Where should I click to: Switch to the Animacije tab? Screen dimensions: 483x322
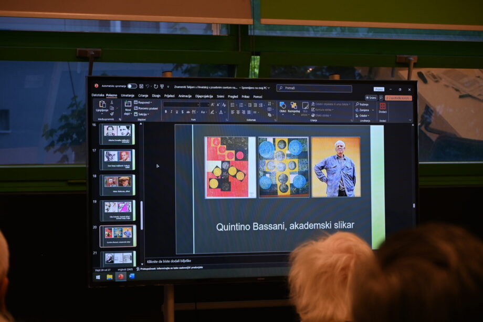click(x=185, y=96)
